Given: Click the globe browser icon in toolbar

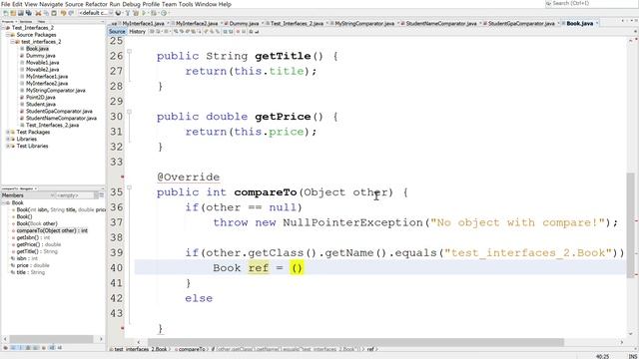Looking at the screenshot, I should [119, 13].
